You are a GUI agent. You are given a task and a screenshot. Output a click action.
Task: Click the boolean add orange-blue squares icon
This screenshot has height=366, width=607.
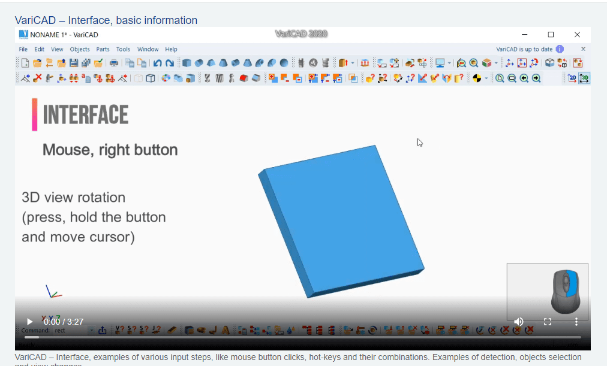[273, 78]
